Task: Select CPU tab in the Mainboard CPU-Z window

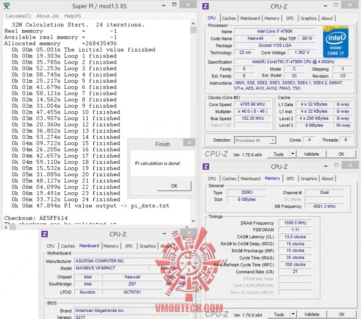Action: (51, 246)
